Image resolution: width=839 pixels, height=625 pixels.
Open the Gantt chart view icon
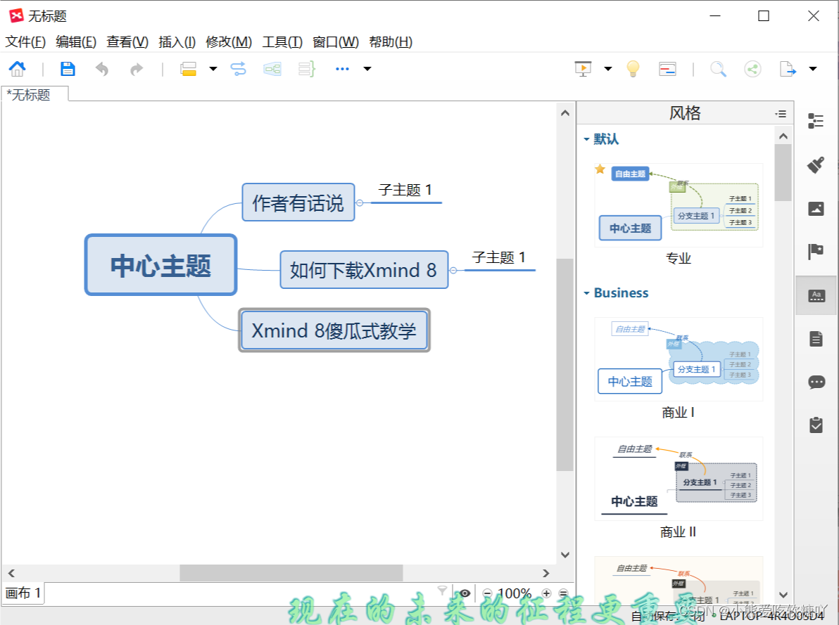(667, 68)
